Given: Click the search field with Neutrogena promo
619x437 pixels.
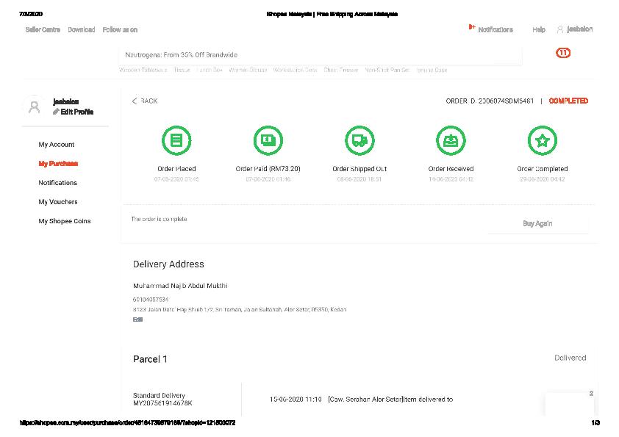Looking at the screenshot, I should pos(320,55).
